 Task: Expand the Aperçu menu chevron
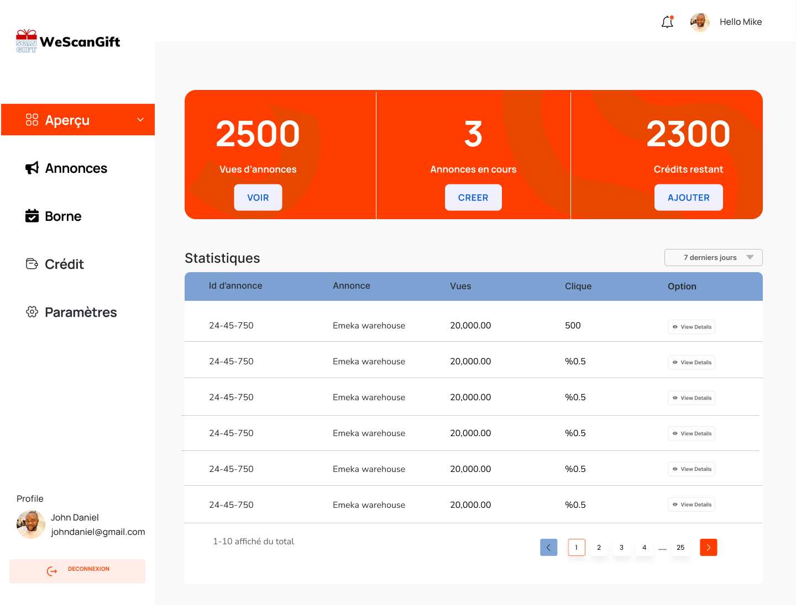point(140,120)
